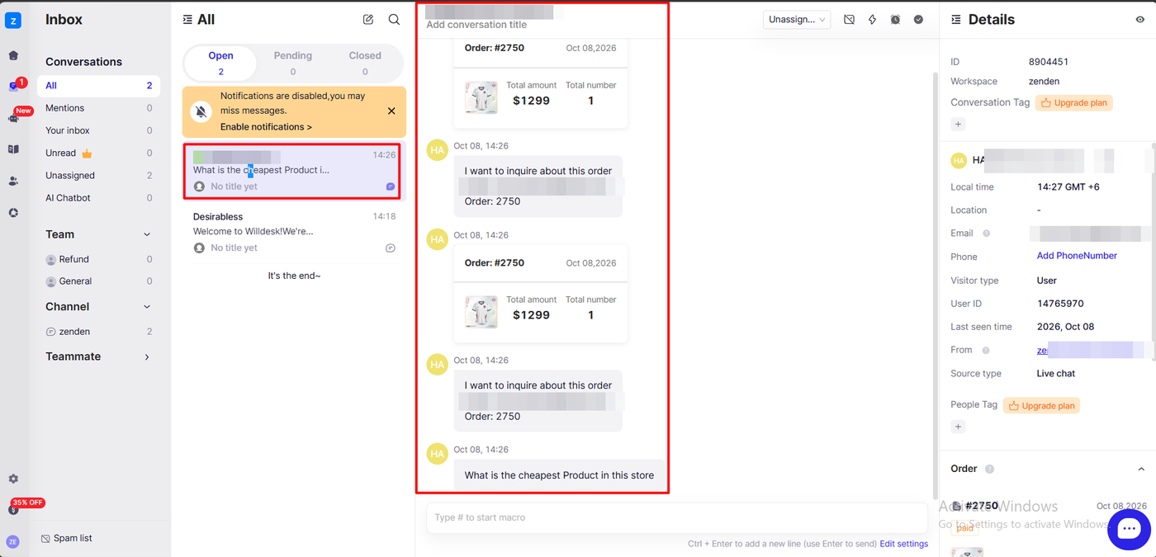Select Your inbox filter
Image resolution: width=1156 pixels, height=557 pixels.
point(99,130)
